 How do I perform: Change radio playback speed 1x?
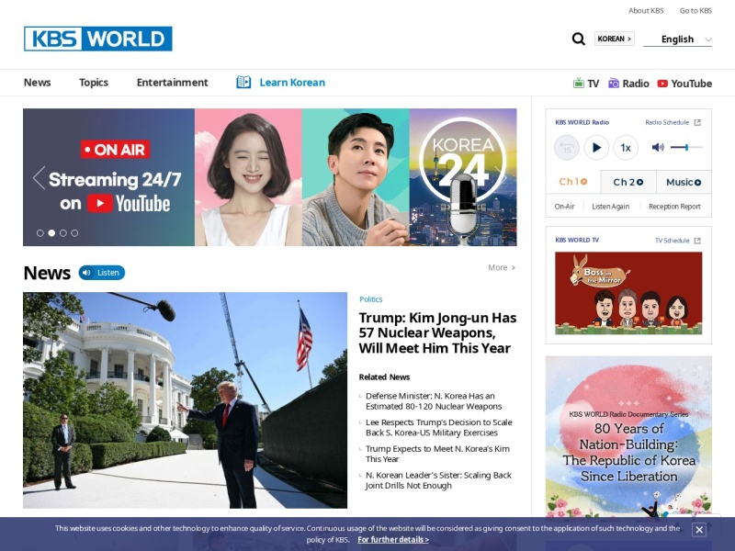(x=626, y=148)
